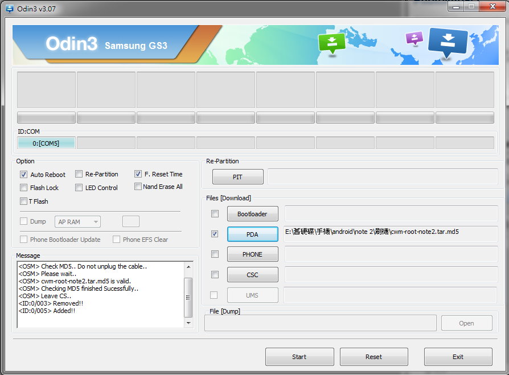Screen dimensions: 509x375
Task: Click the PDA file button
Action: 253,234
